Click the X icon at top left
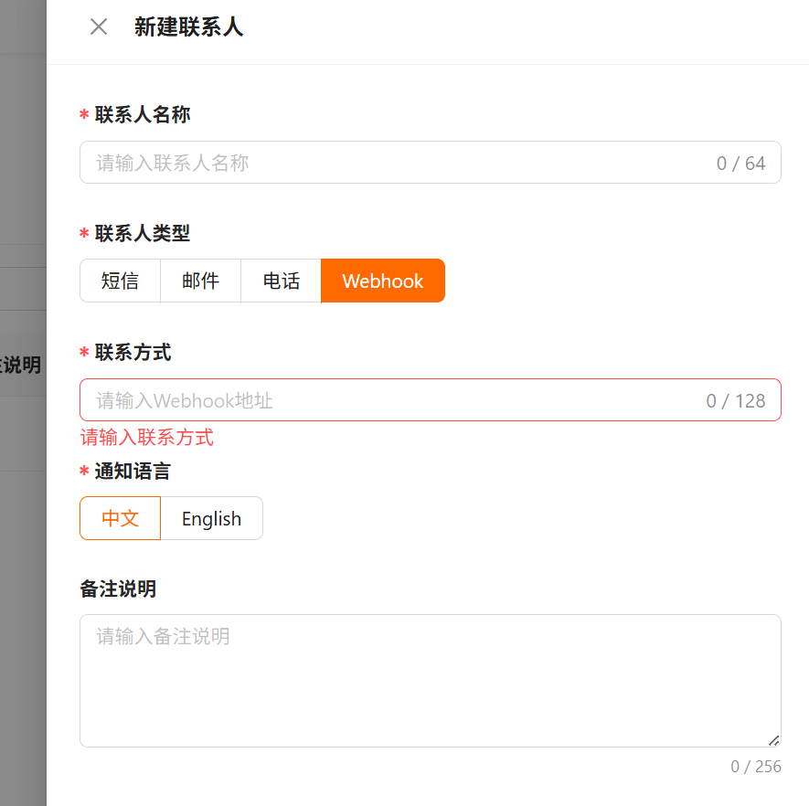This screenshot has width=809, height=806. tap(98, 27)
